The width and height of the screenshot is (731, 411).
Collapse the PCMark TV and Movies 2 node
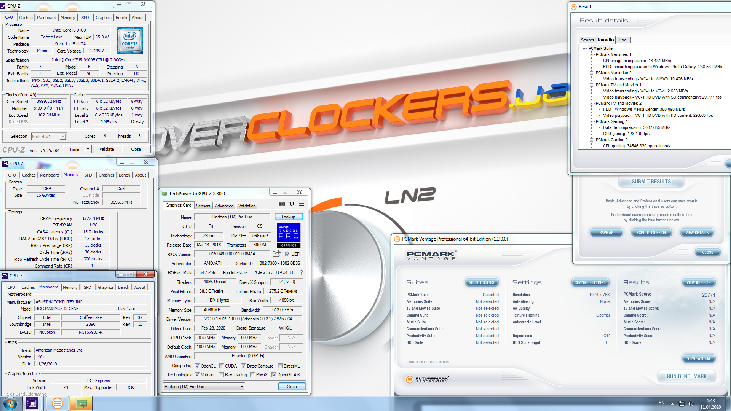[592, 103]
